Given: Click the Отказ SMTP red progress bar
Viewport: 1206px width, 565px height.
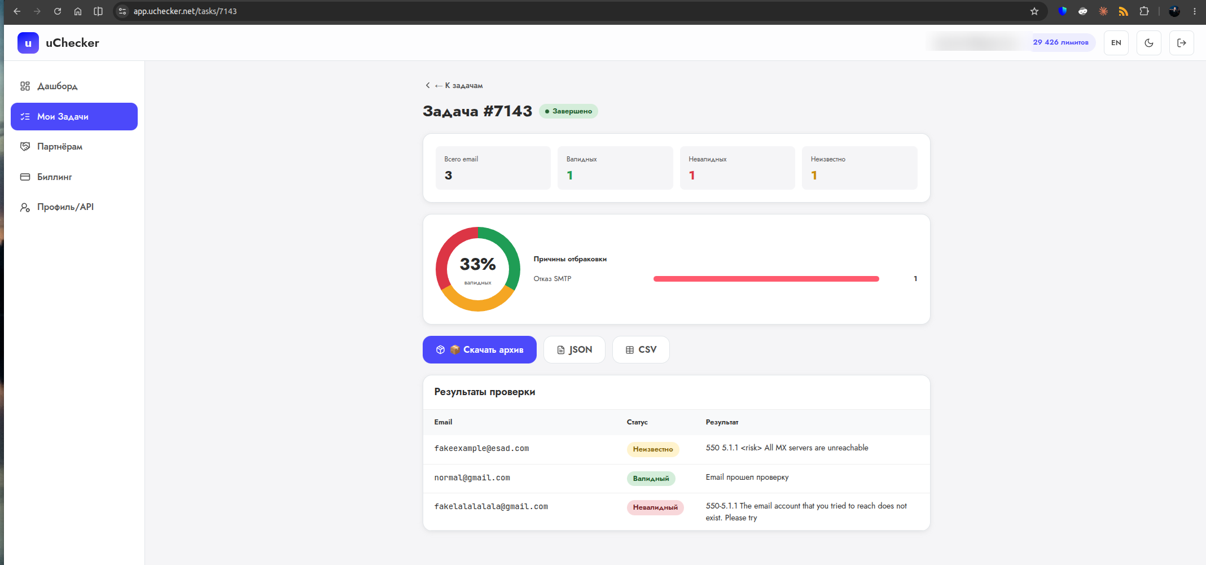Looking at the screenshot, I should 766,279.
